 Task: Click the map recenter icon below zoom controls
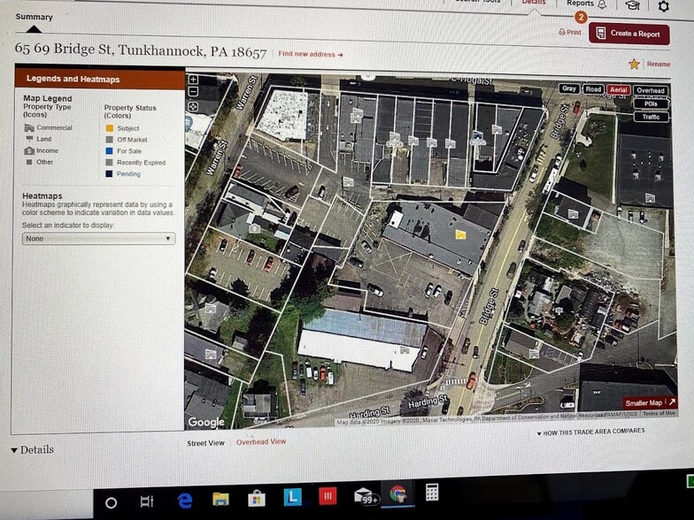tap(193, 106)
